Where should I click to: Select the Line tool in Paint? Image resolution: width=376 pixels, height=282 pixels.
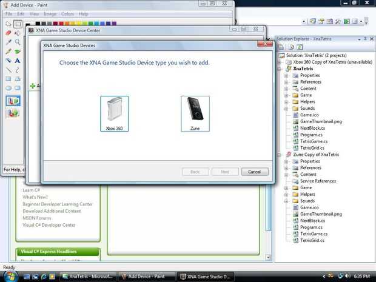[x=8, y=70]
